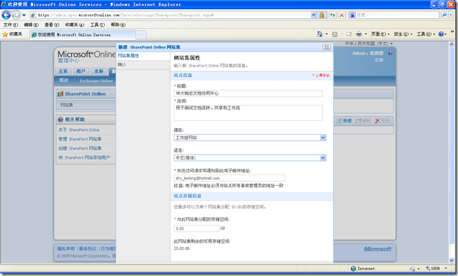This screenshot has height=276, width=458.
Task: Go back with browser Back arrow
Action: (x=6, y=15)
